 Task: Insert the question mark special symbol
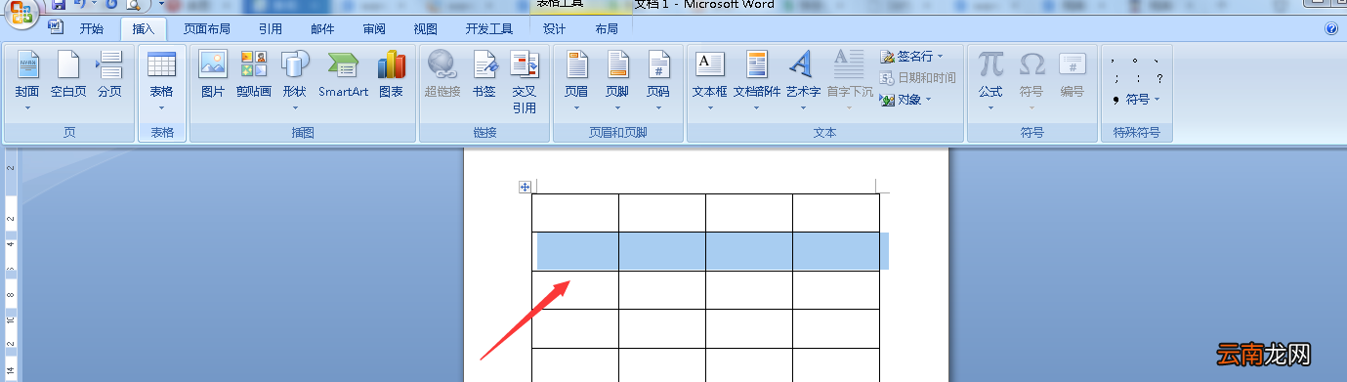(1159, 78)
